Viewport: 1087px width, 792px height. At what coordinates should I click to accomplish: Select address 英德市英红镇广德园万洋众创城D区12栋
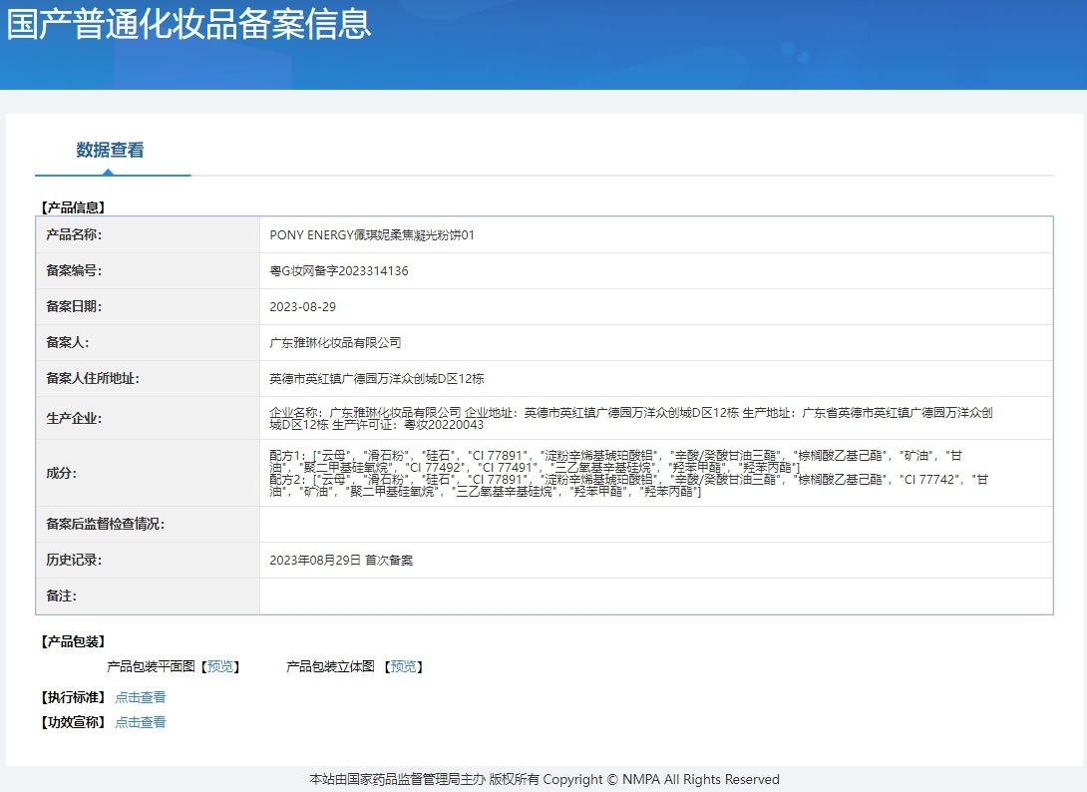(x=377, y=379)
